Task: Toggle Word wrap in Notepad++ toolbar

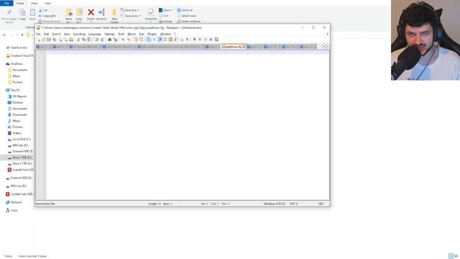Action: tap(148, 40)
